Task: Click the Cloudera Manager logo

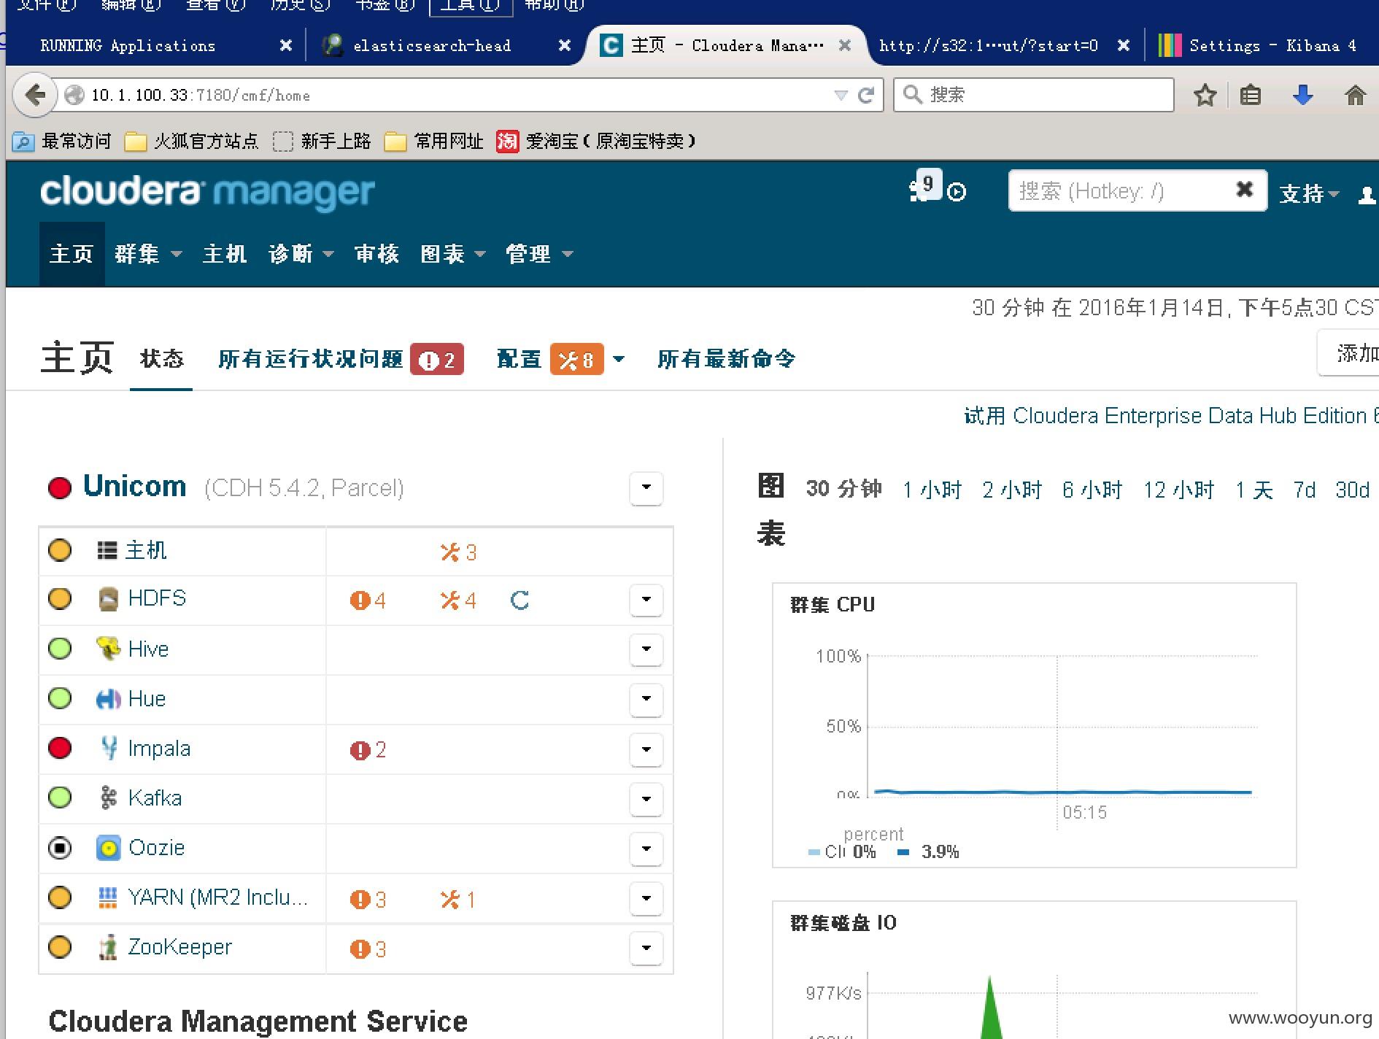Action: (207, 192)
